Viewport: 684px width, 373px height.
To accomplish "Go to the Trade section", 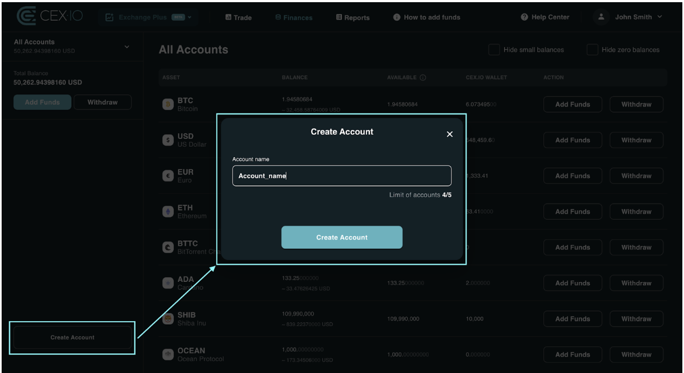I will click(238, 17).
